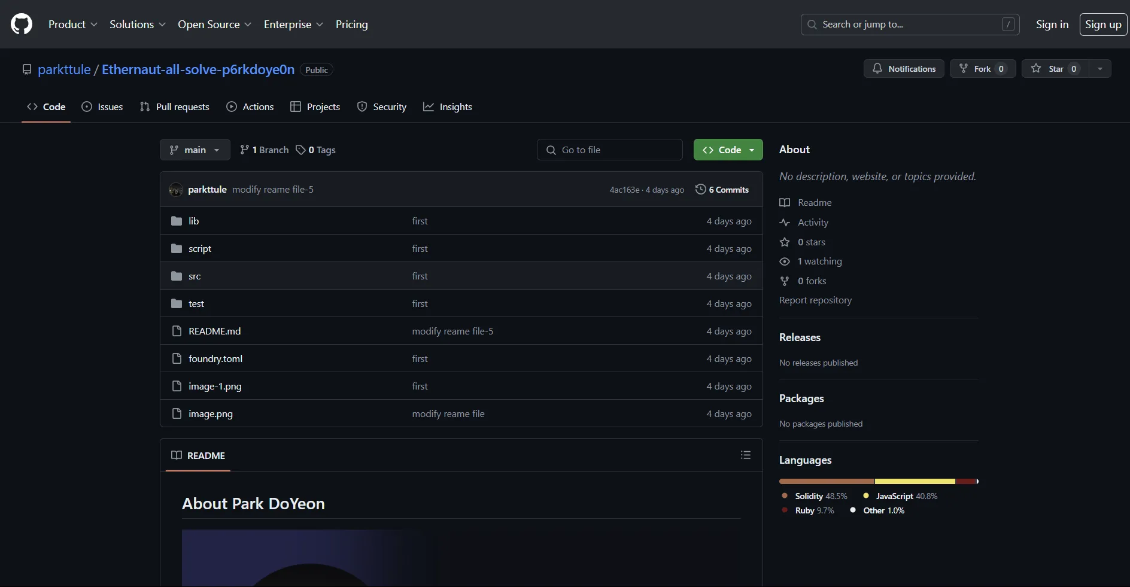Click the parkttule avatar thumbnail

point(176,190)
